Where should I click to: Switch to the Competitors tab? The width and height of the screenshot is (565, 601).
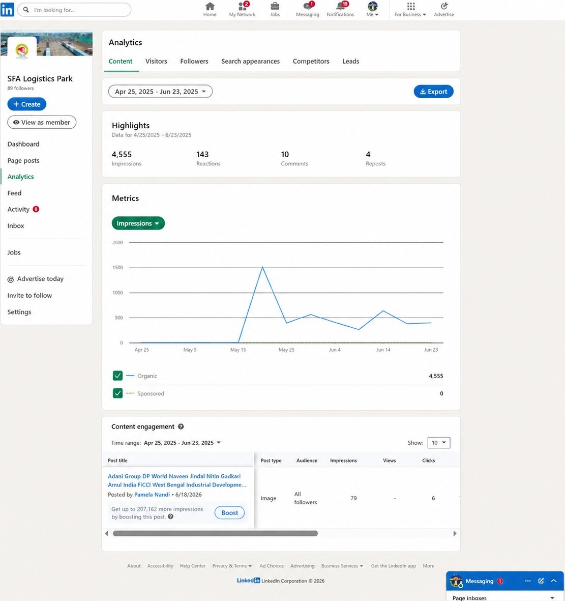point(311,62)
